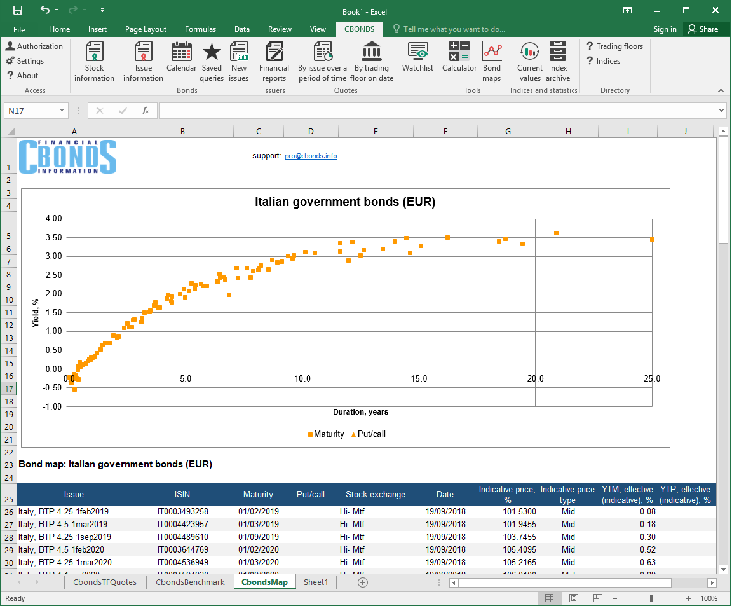
Task: Expand the Name Box dropdown
Action: point(62,111)
